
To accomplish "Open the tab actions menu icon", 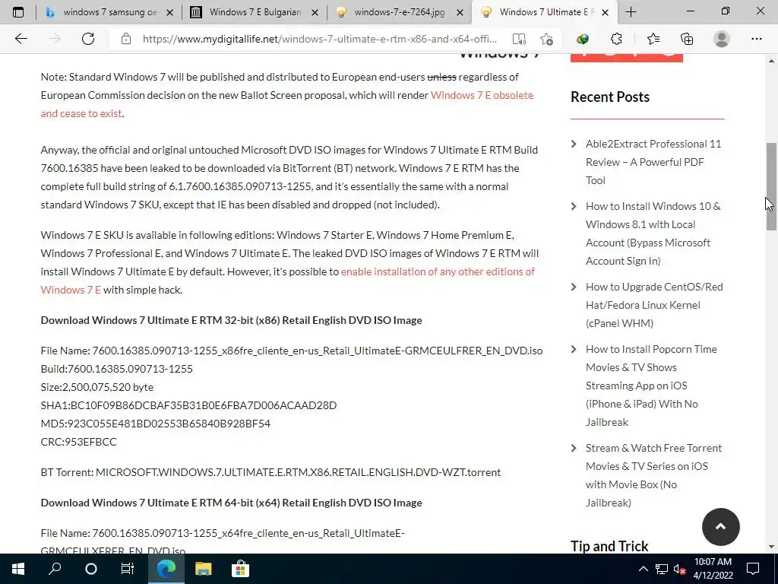I will coord(18,12).
